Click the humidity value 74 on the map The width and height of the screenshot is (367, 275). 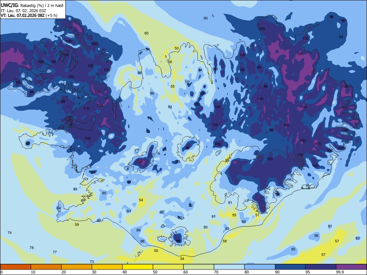tap(10, 232)
